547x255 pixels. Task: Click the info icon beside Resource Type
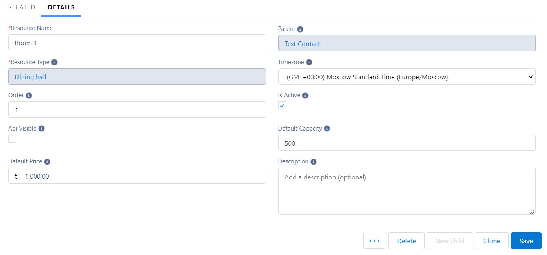tap(54, 63)
